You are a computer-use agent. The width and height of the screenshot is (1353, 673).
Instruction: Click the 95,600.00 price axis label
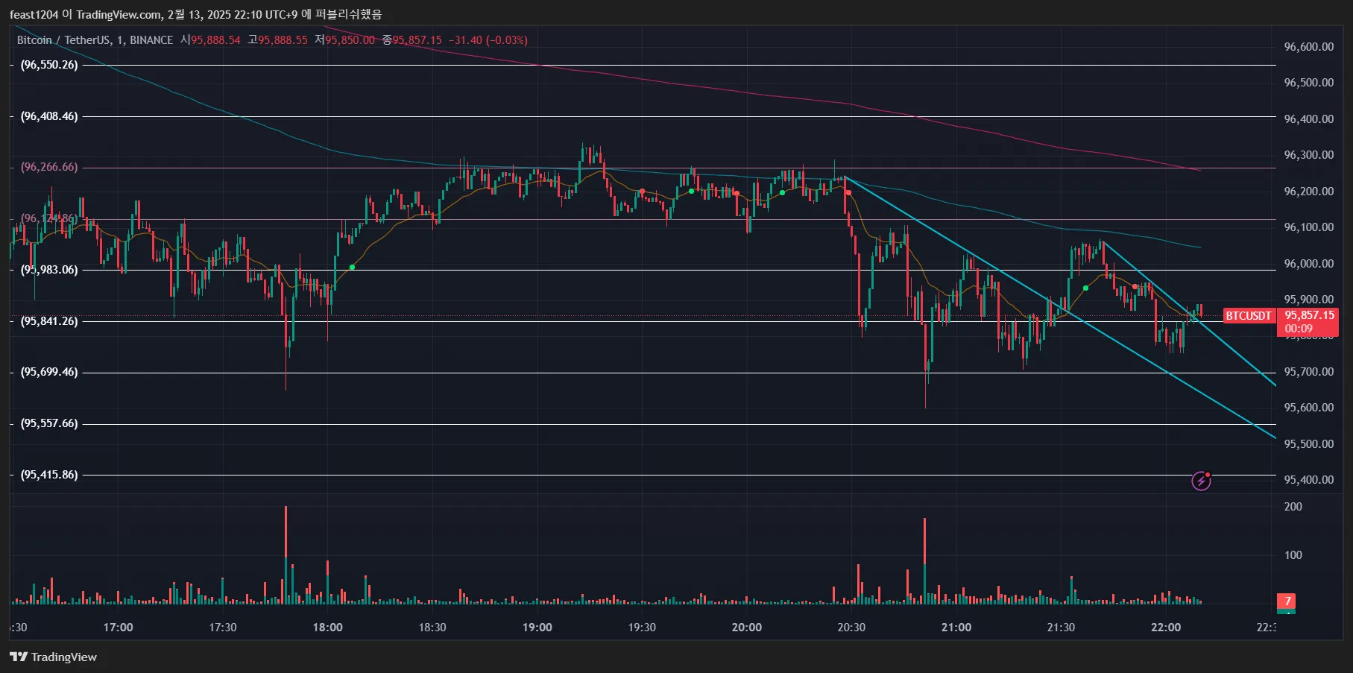1308,407
